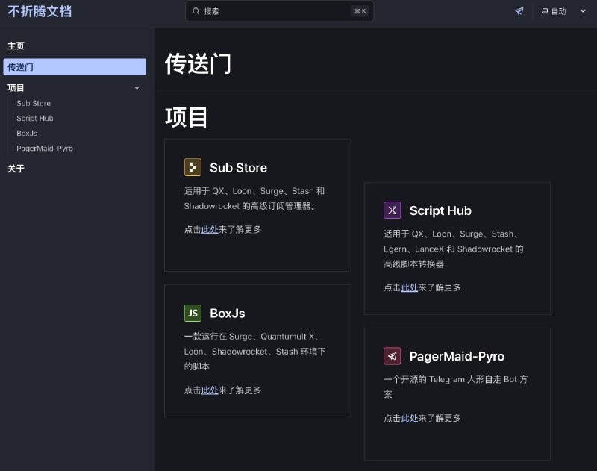Click PagerMaid-Pyro description mentioning Telegram
Screen dimensions: 597x471
coord(456,387)
